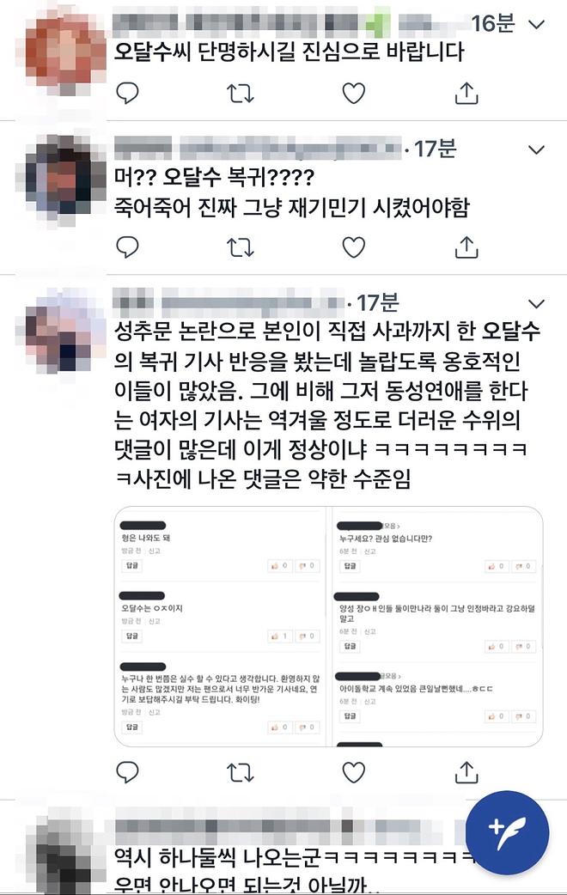Viewport: 567px width, 895px height.
Task: Expand options chevron on the 16분 tweet
Action: [x=537, y=25]
